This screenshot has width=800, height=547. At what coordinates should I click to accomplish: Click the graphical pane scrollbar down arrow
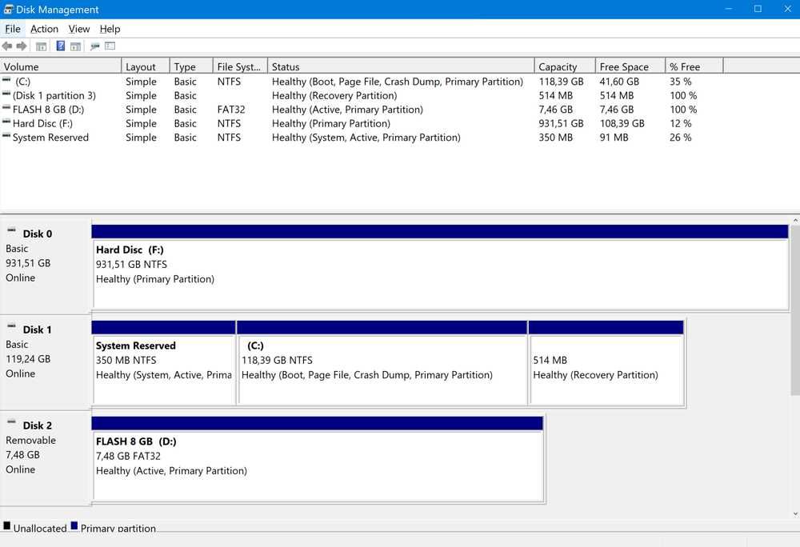click(x=795, y=514)
